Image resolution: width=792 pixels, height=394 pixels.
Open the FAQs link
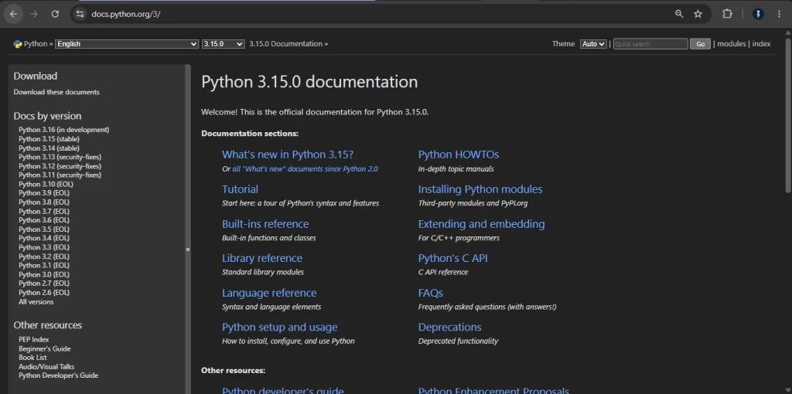430,293
